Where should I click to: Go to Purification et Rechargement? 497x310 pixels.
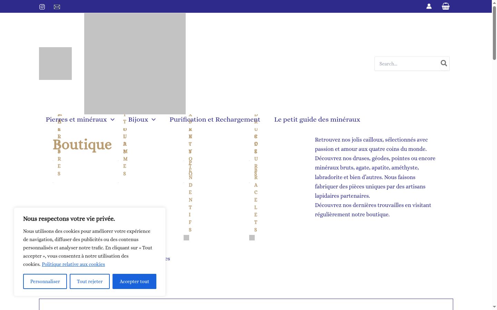(215, 120)
